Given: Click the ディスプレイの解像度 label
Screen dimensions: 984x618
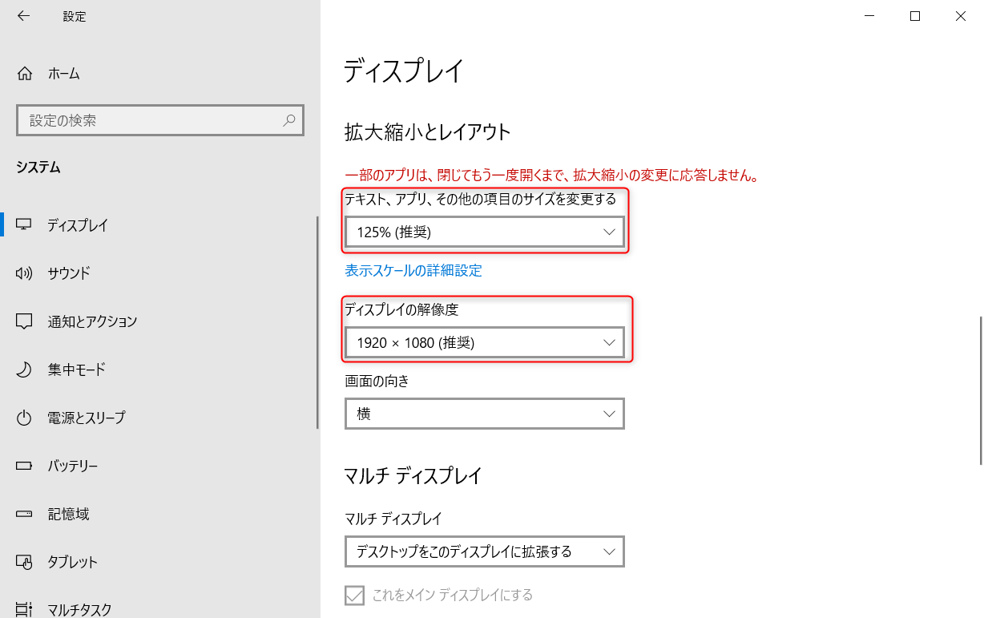Looking at the screenshot, I should pos(401,309).
